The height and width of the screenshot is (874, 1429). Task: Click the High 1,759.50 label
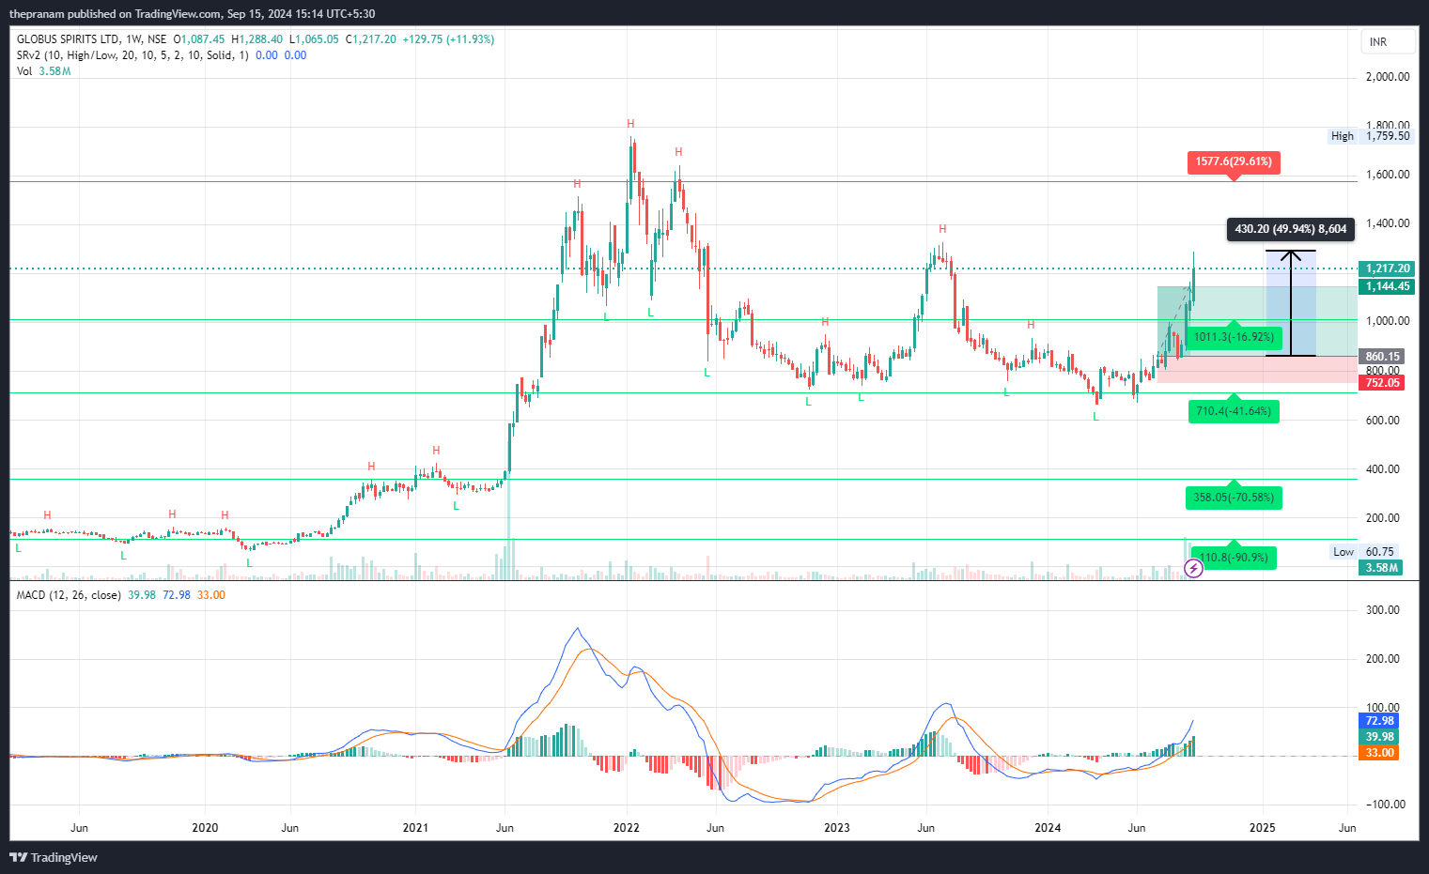coord(1370,136)
